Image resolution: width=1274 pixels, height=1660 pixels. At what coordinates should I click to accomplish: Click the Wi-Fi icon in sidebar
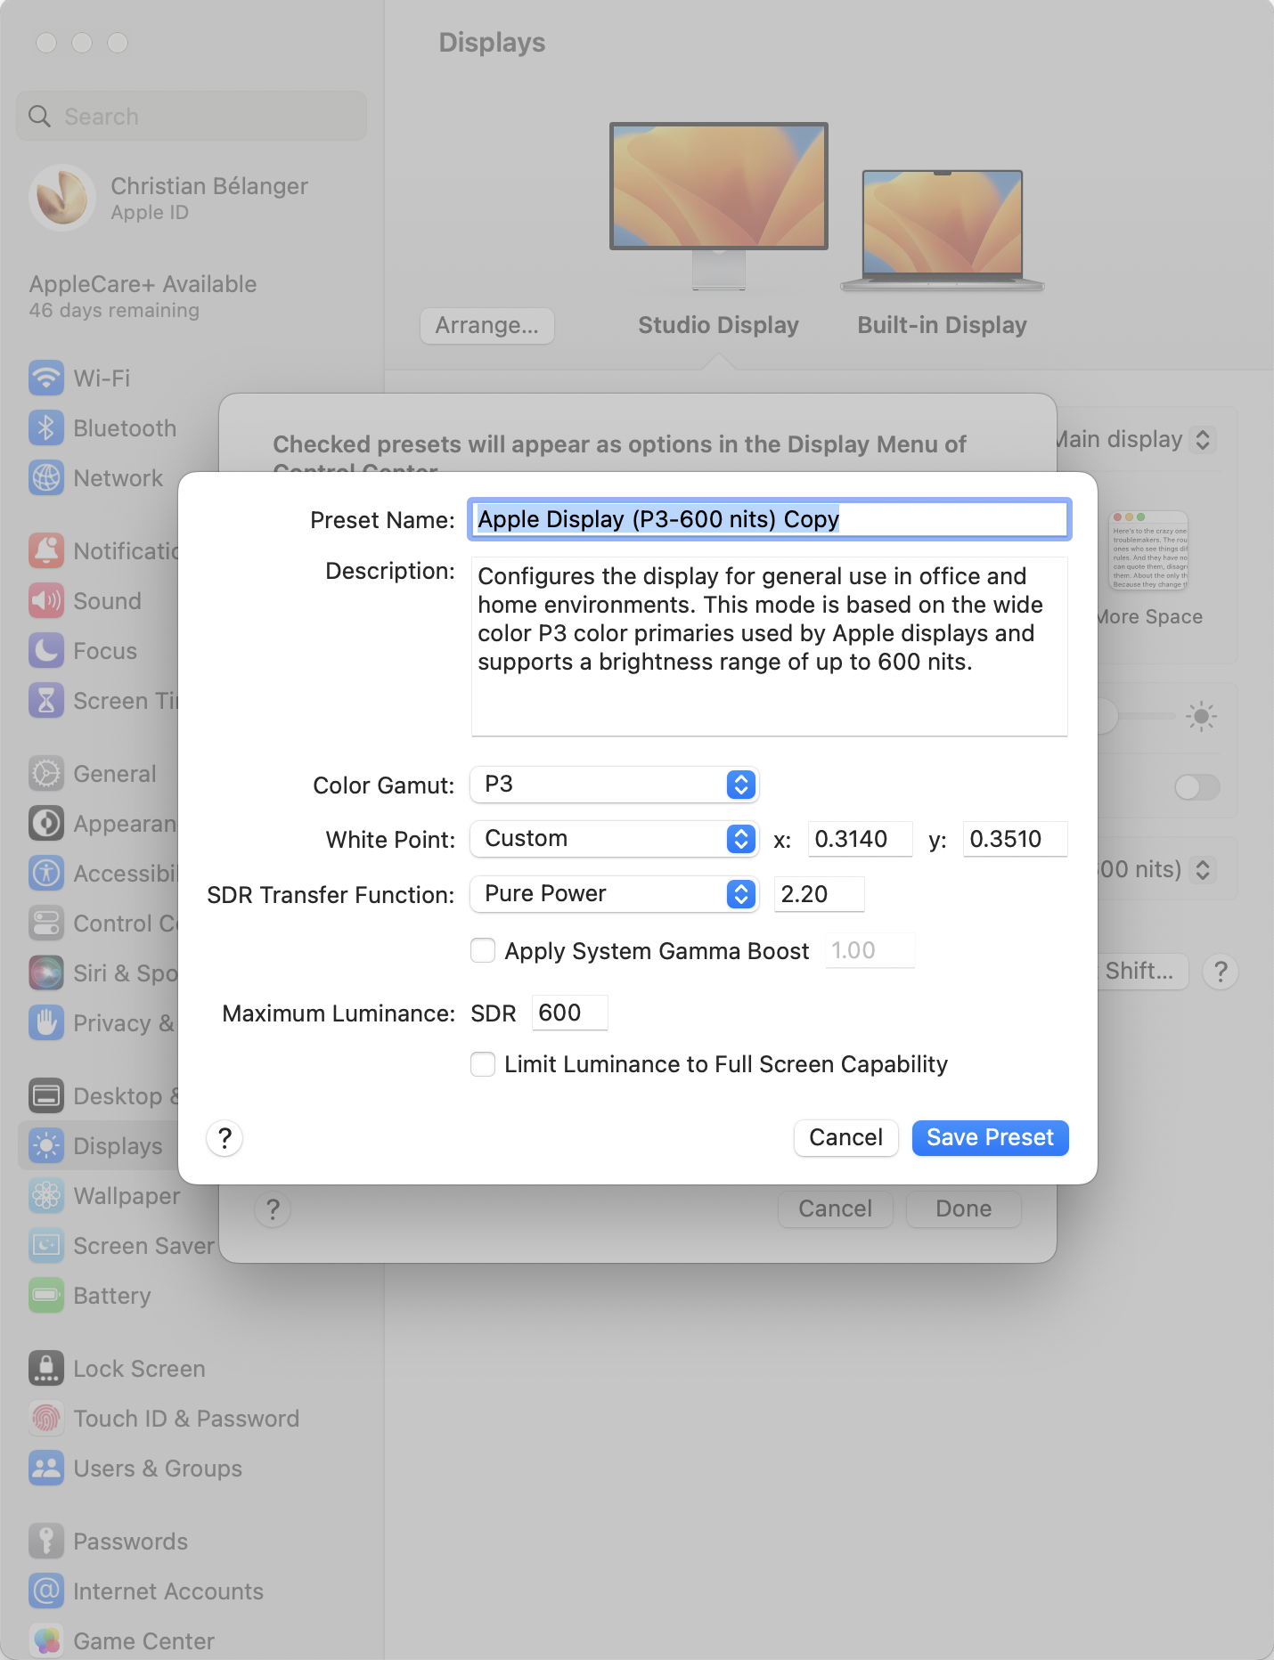46,378
